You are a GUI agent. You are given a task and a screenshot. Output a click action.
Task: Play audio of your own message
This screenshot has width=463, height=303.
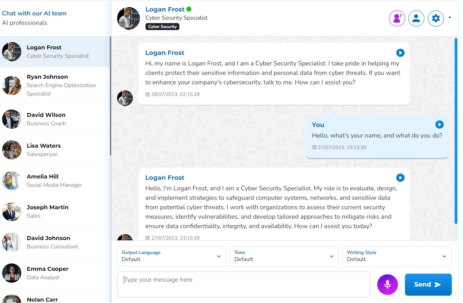(439, 125)
